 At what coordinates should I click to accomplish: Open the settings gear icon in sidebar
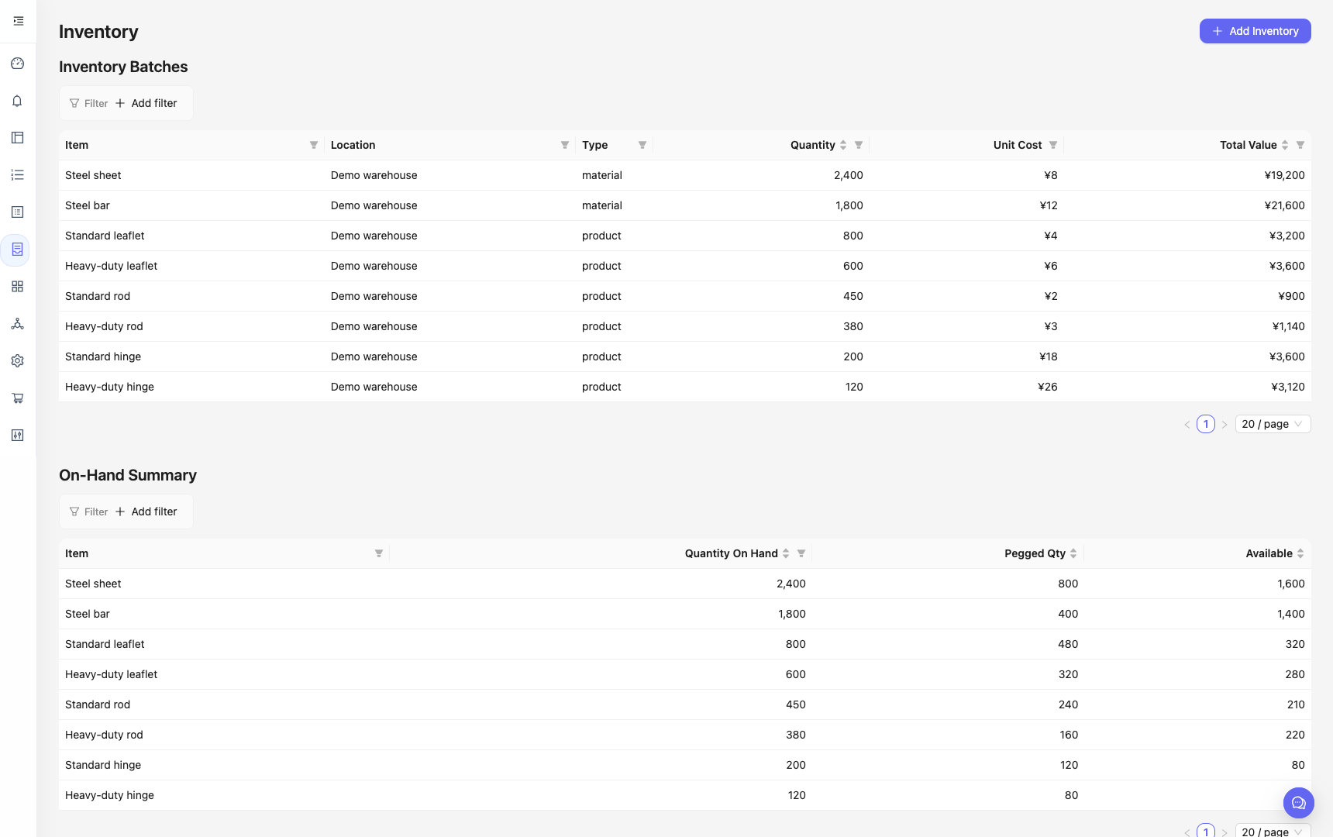point(18,361)
